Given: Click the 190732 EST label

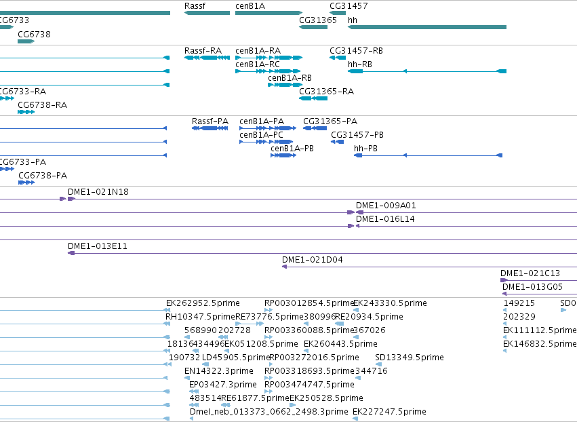Looking at the screenshot, I should click(184, 358).
